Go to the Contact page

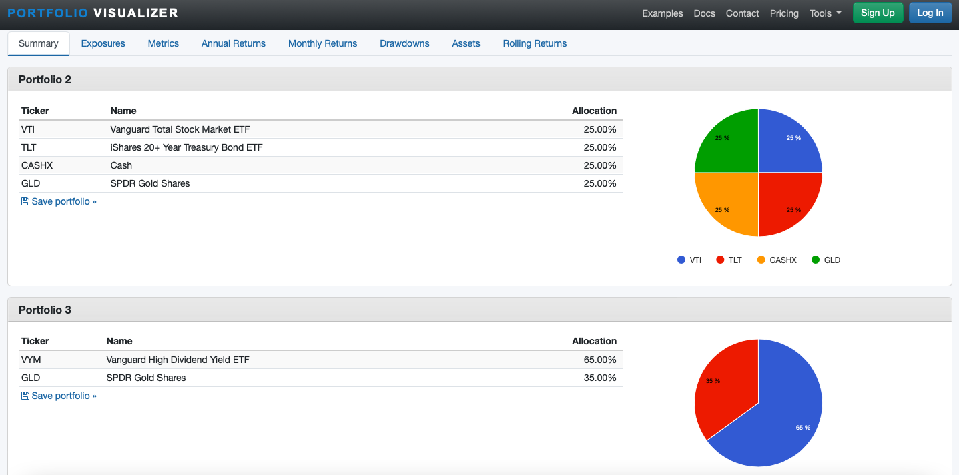[x=742, y=13]
